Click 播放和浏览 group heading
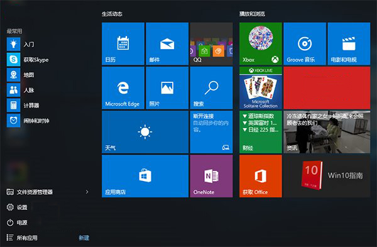The height and width of the screenshot is (247, 377). click(x=252, y=14)
